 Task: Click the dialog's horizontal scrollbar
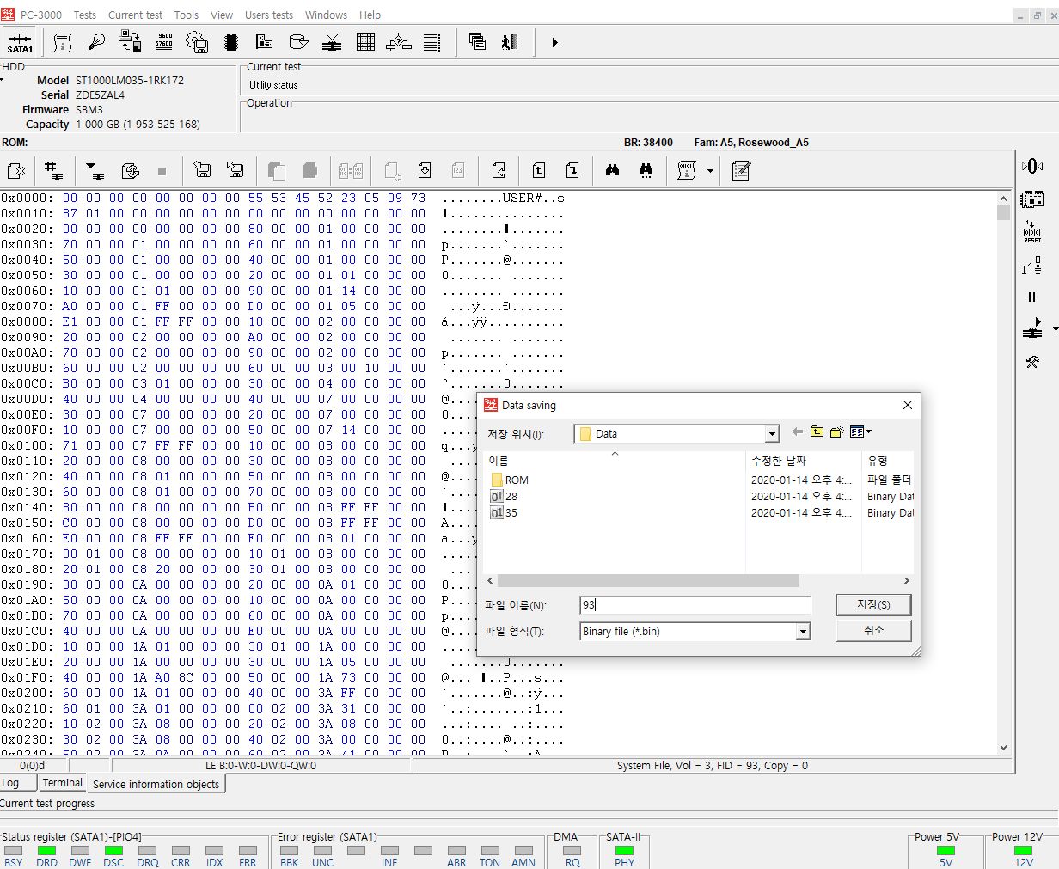point(648,581)
